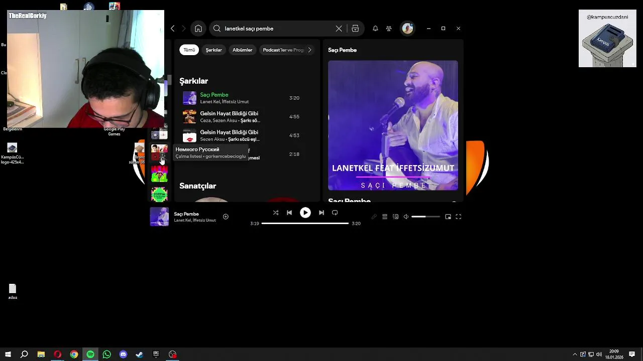643x361 pixels.
Task: Enter full screen mode
Action: point(459,217)
